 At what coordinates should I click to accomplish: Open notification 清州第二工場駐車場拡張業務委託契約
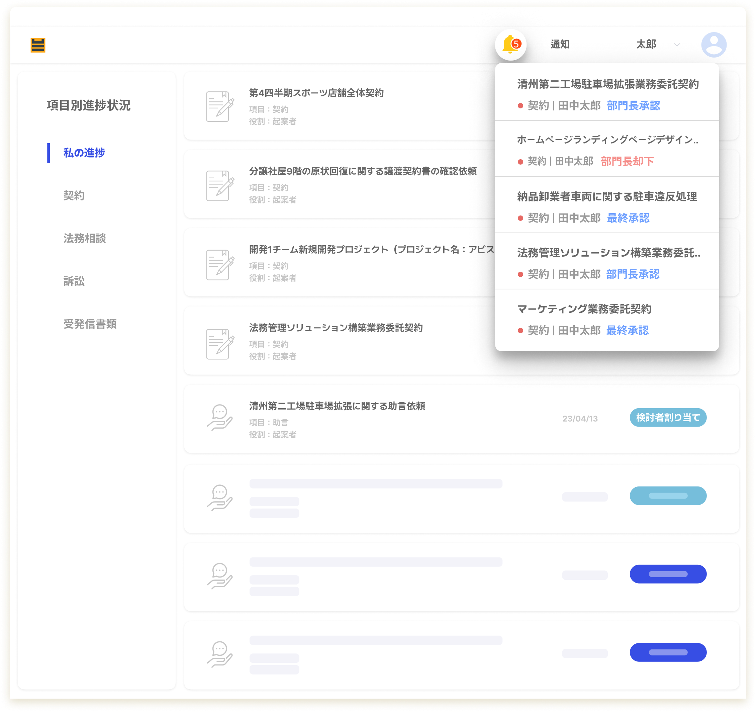click(607, 84)
